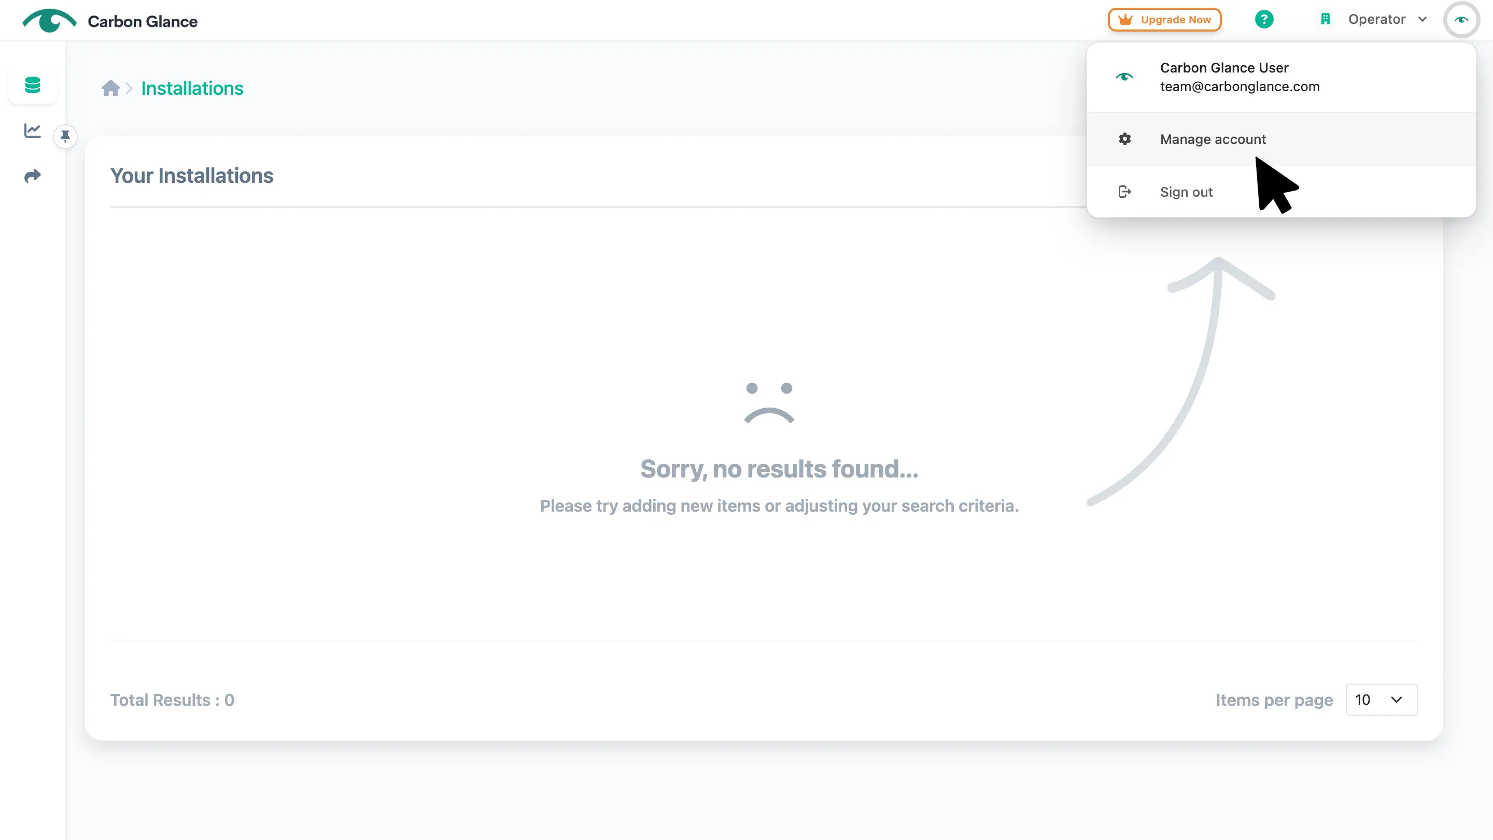Click the Carbon Glance brand name
Viewport: 1493px width, 840px height.
[x=143, y=21]
